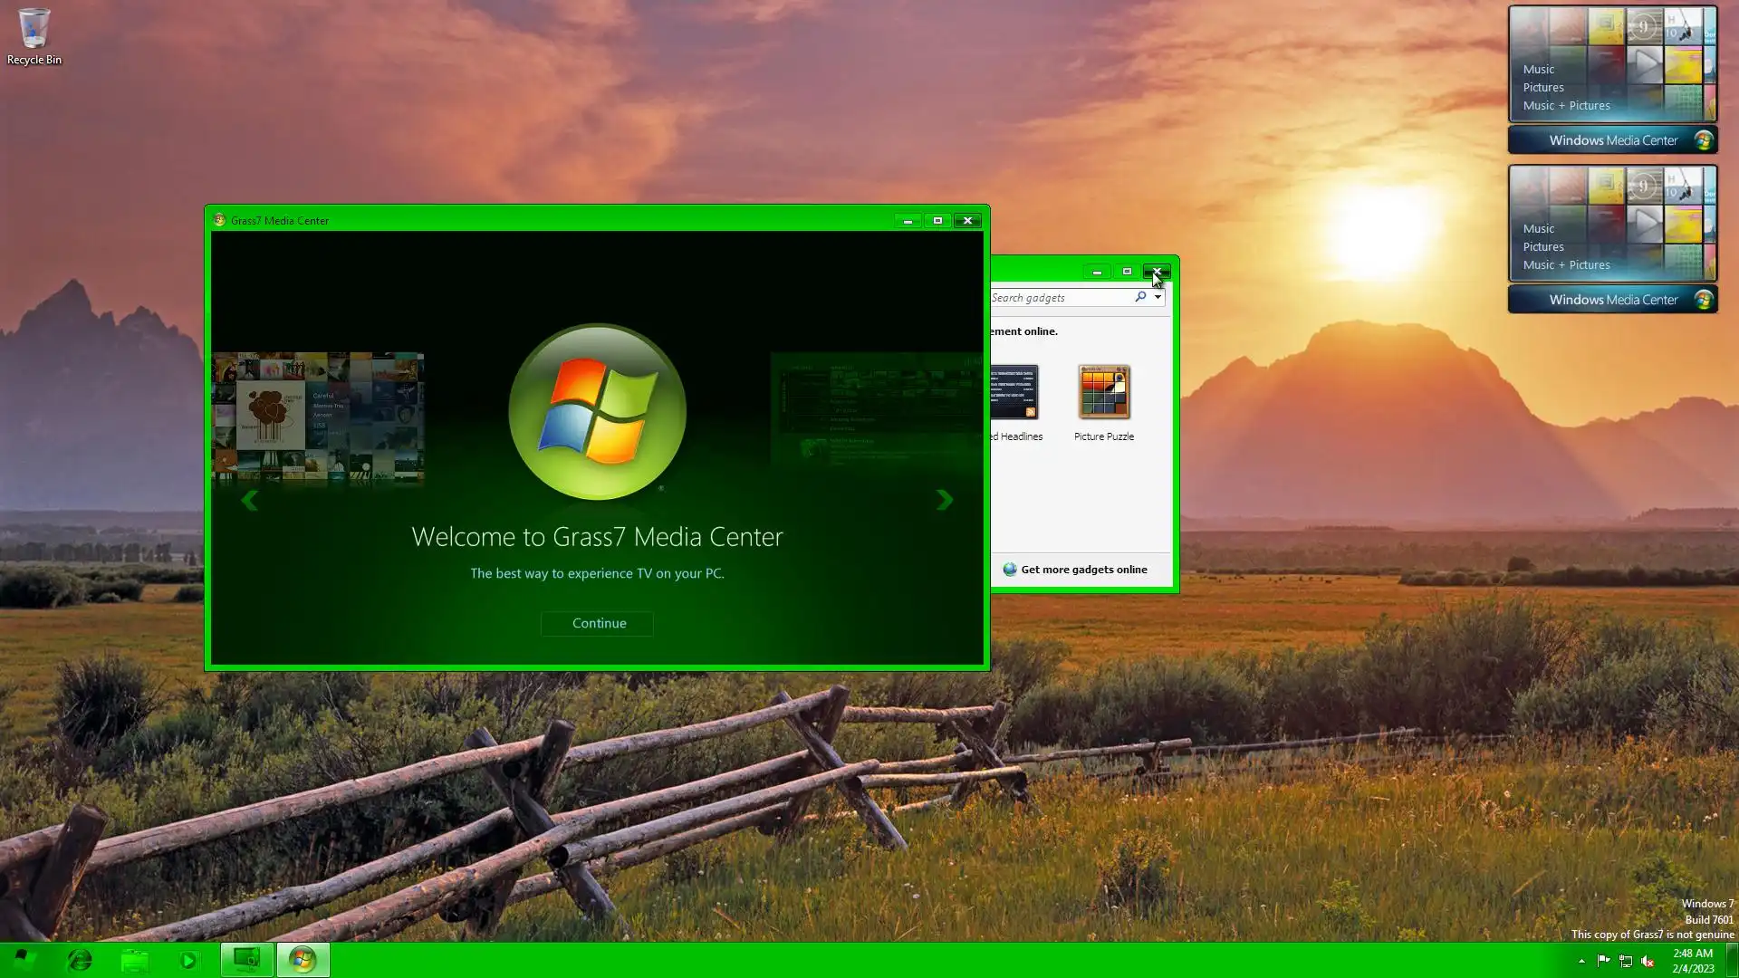This screenshot has height=978, width=1739.
Task: Show hidden tray icons arrow
Action: (x=1581, y=961)
